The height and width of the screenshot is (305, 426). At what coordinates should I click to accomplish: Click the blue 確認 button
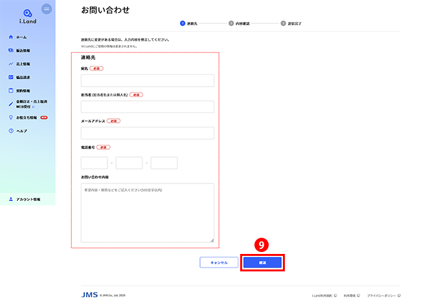[x=262, y=262]
